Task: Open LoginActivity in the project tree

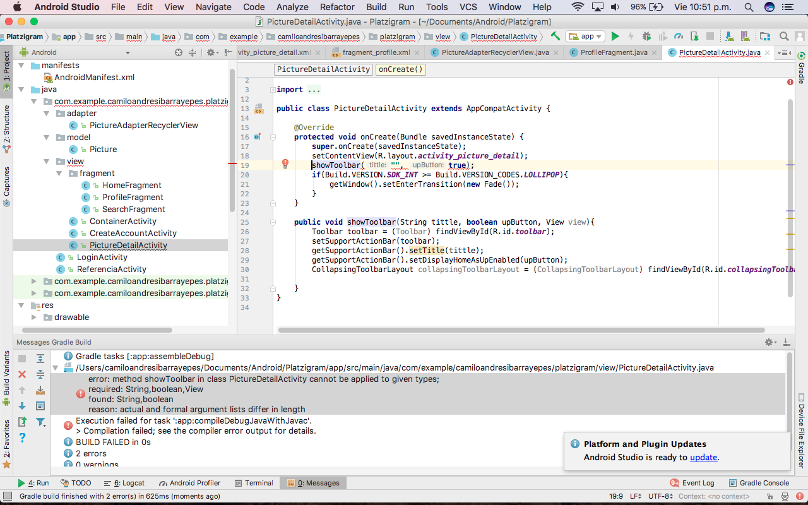Action: pyautogui.click(x=102, y=257)
